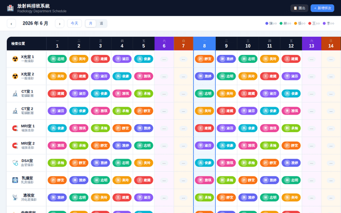341x213 pixels.
Task: Select Saturday 13 column header
Action: pos(312,44)
